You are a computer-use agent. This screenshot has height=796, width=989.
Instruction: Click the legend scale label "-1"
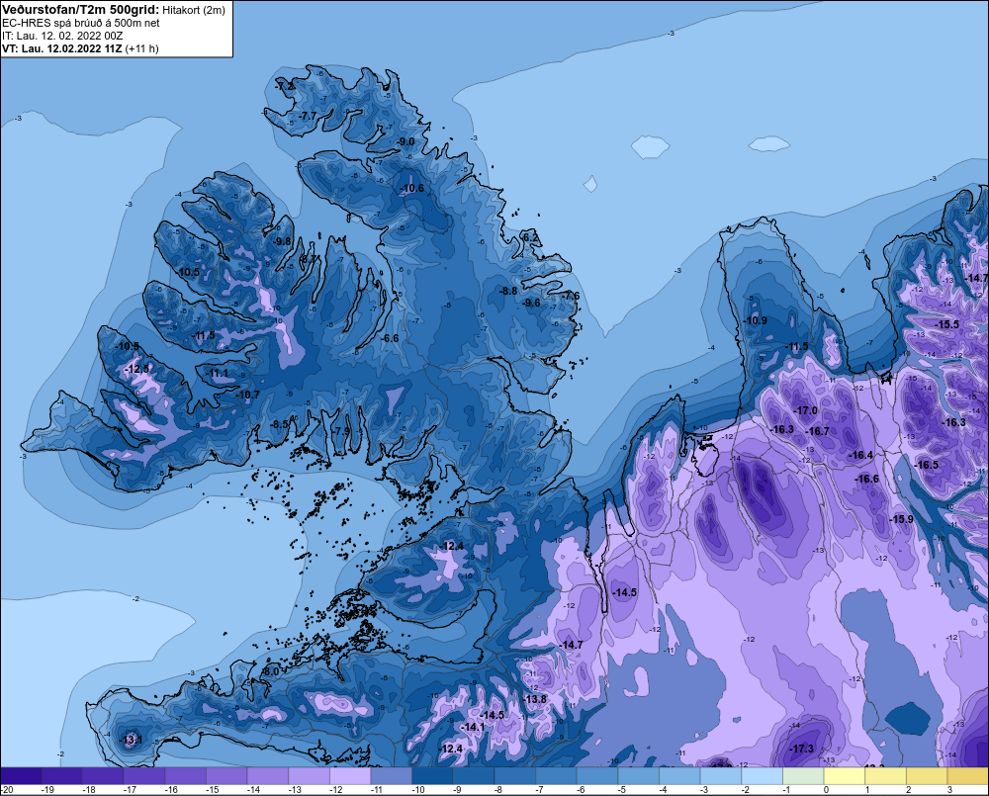786,790
